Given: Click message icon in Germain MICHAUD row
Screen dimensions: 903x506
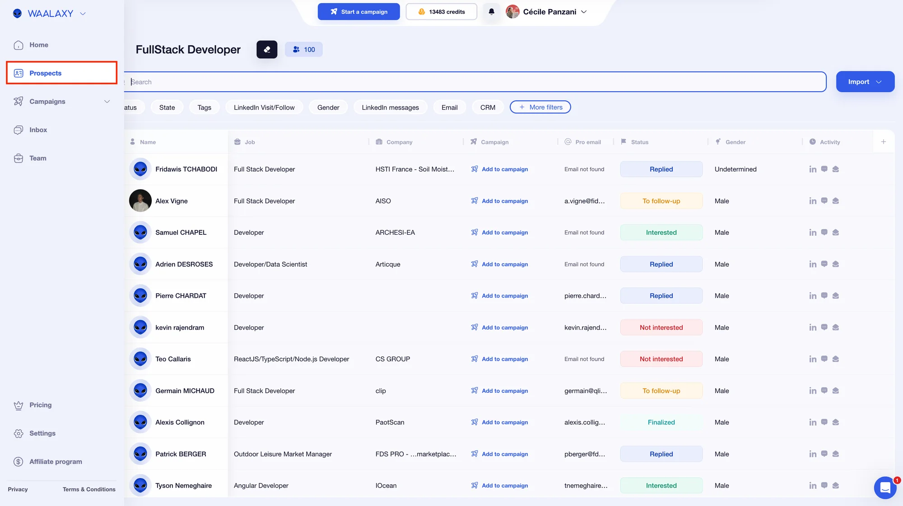Looking at the screenshot, I should (824, 390).
